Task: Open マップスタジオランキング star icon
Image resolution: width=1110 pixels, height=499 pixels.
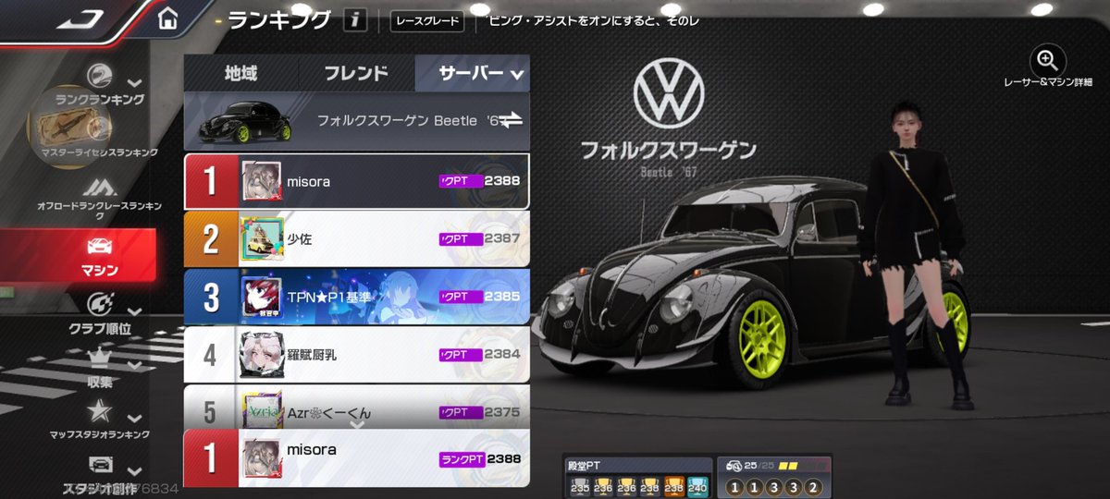Action: coord(99,410)
